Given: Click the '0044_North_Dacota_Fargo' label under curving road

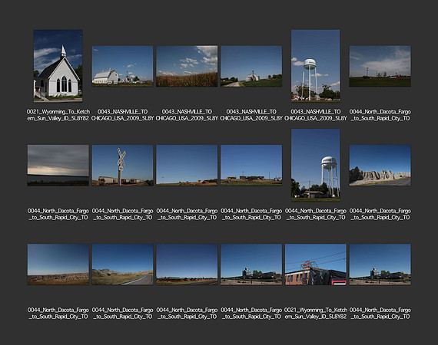Looking at the screenshot, I should point(123,310).
